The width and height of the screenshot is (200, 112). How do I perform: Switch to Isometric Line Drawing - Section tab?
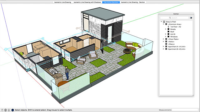133,2
